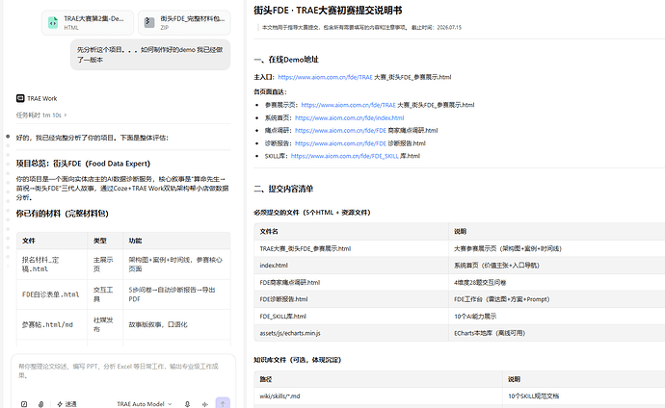Open the TRAE Auto Model dropdown
665x408 pixels.
[145, 404]
